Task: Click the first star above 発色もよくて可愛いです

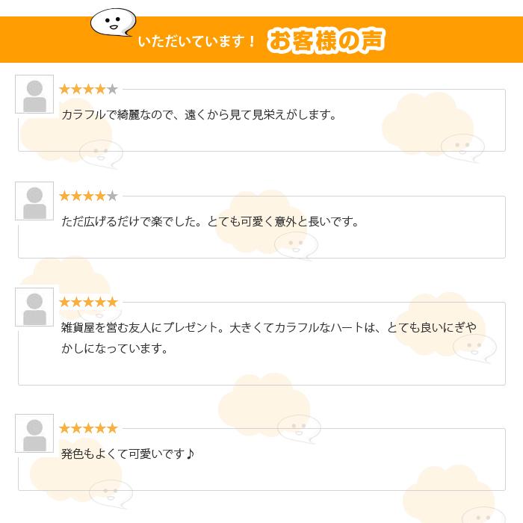Action: pyautogui.click(x=65, y=429)
